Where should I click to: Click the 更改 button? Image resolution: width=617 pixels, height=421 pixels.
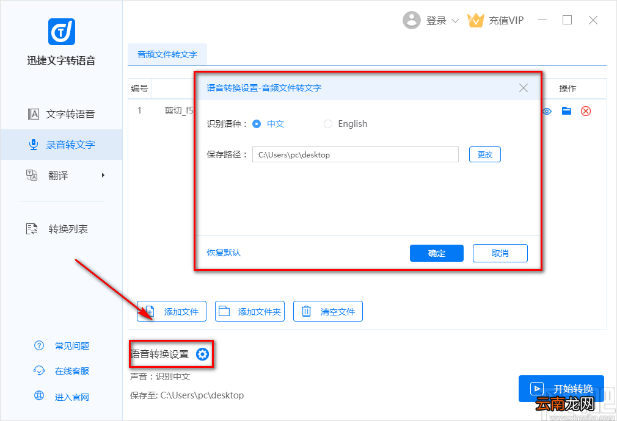[485, 154]
